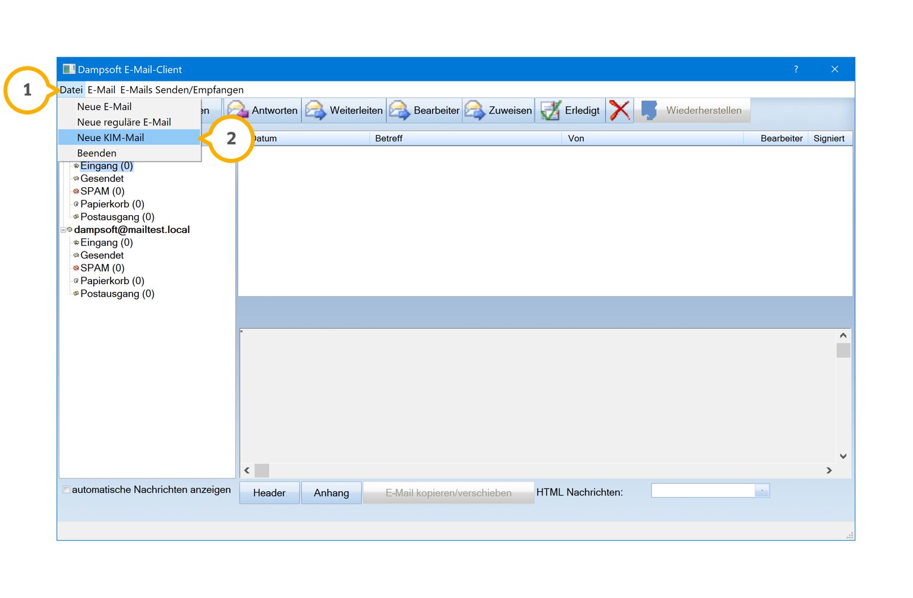913x598 pixels.
Task: Collapse the dampsoft@mailtest.local tree node
Action: point(63,229)
